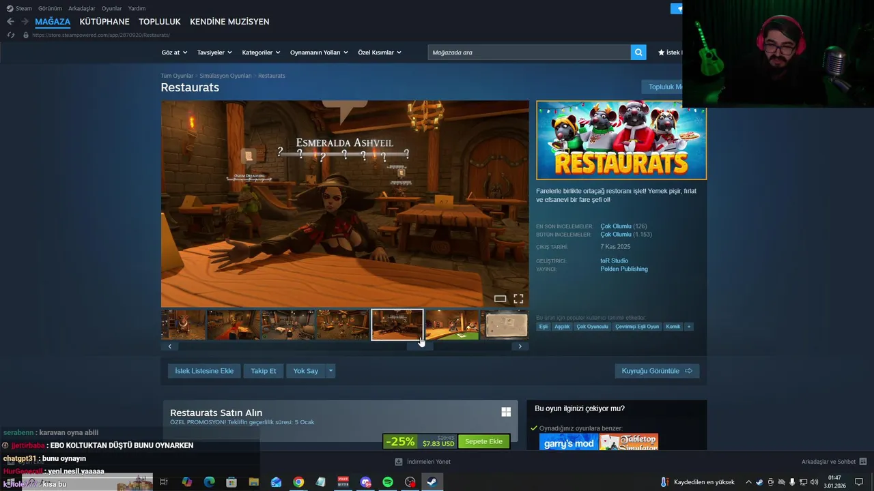The height and width of the screenshot is (491, 874).
Task: Add game to cart with Sepete Ekle
Action: point(483,441)
